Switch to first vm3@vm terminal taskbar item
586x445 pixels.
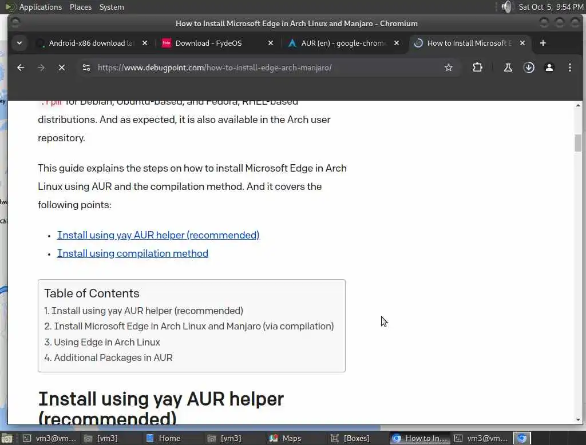(x=49, y=438)
